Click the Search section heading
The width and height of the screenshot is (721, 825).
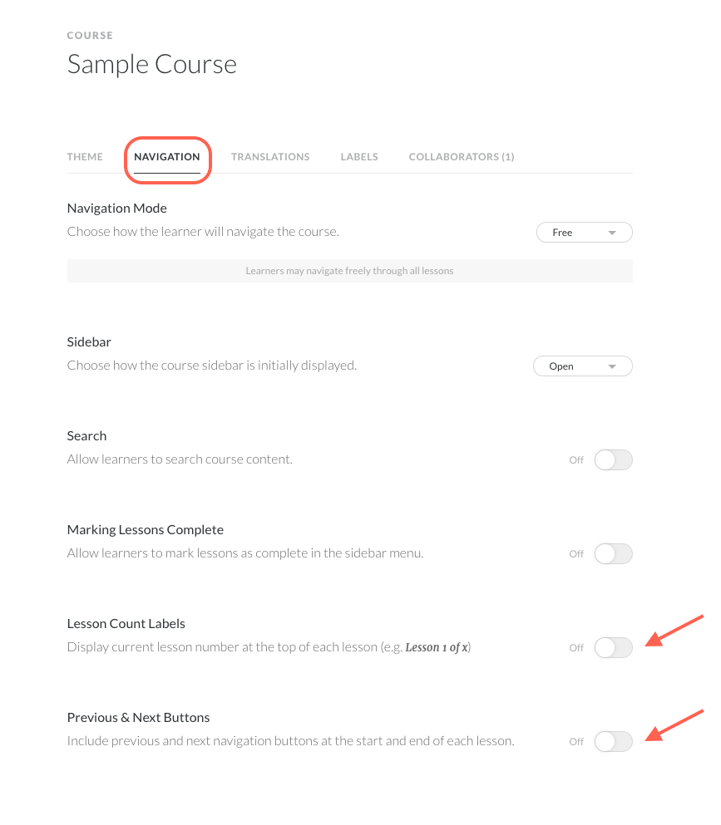(x=86, y=436)
